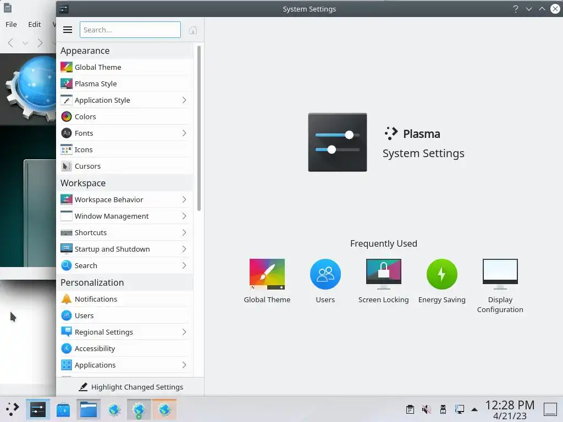Select Plasma Style in the sidebar

tap(125, 84)
